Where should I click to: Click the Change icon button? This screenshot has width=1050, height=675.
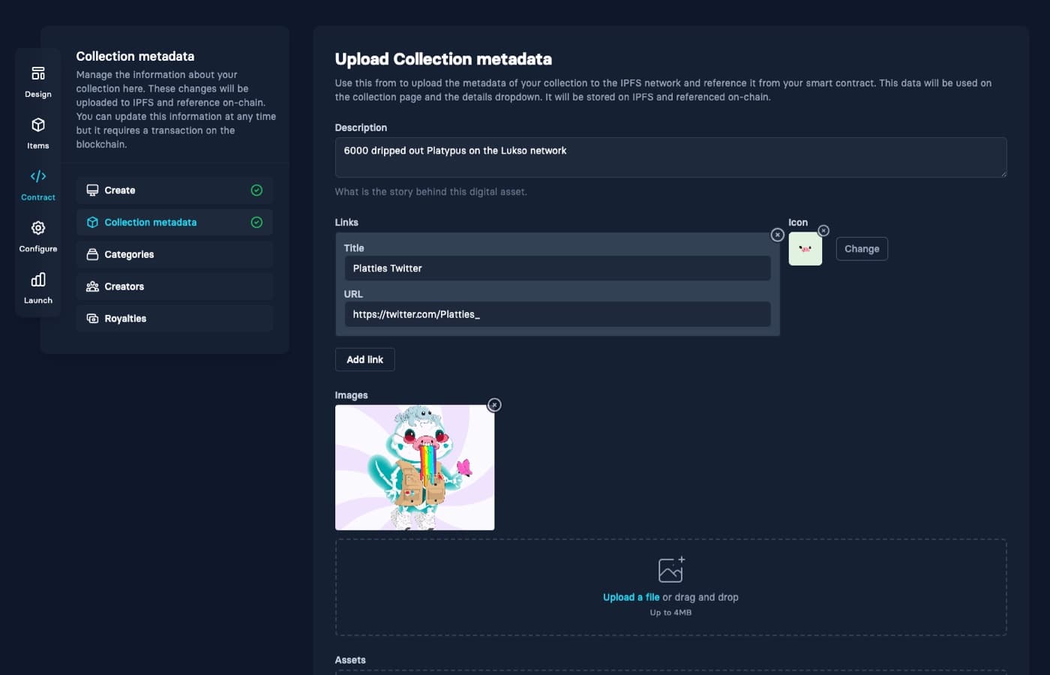coord(862,249)
